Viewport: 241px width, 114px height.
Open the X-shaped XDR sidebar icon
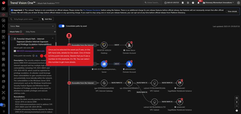coord(4,26)
